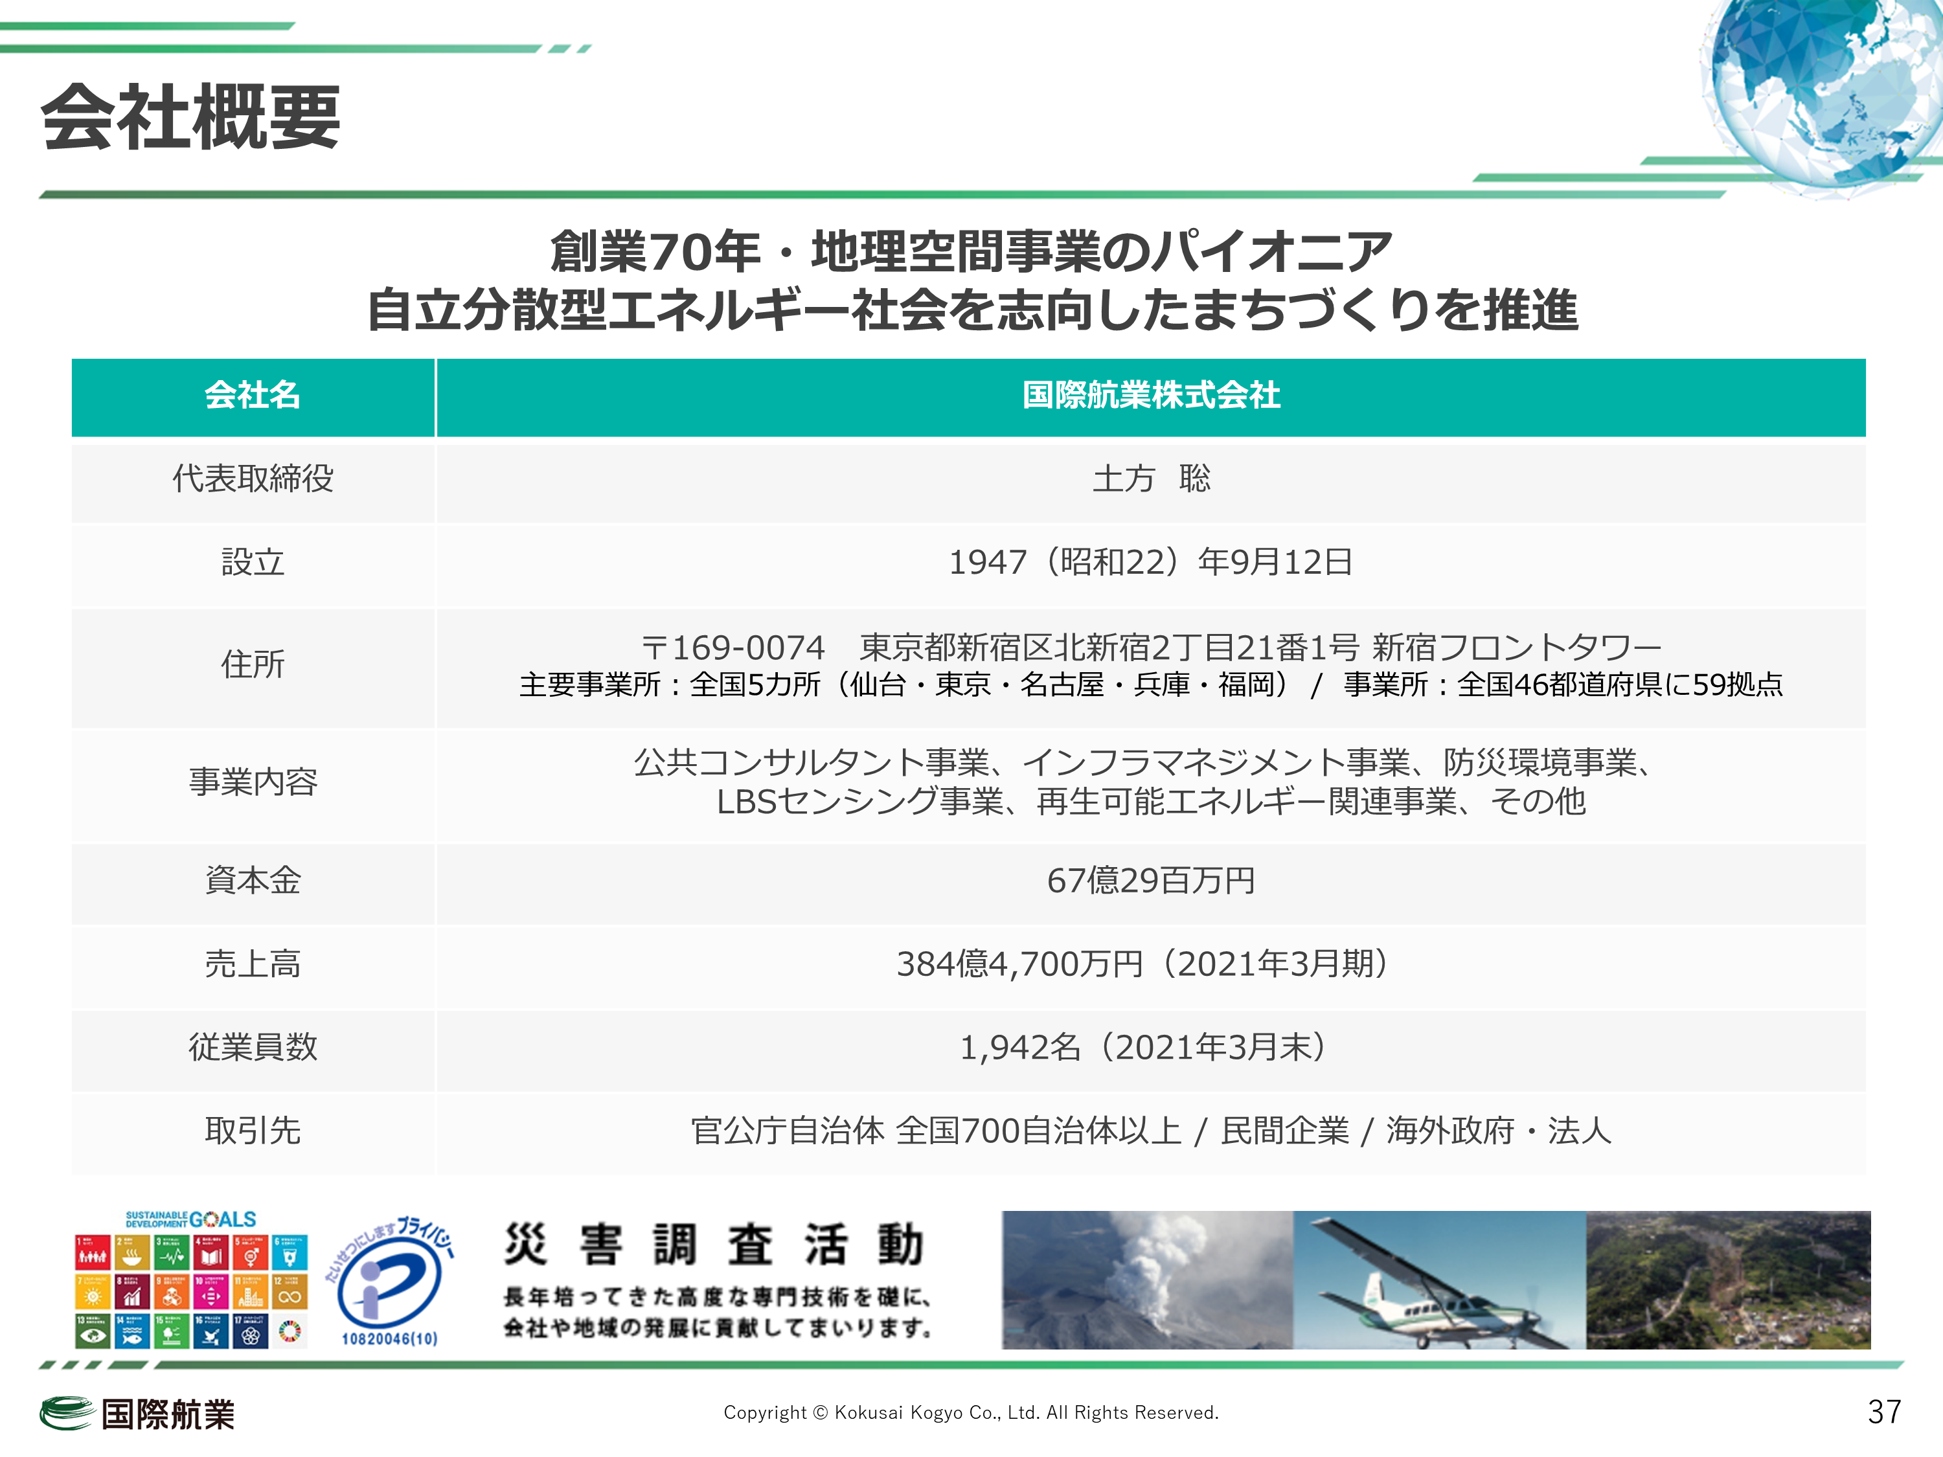The image size is (1943, 1457).
Task: Click the survey airplane photo
Action: point(1440,1280)
